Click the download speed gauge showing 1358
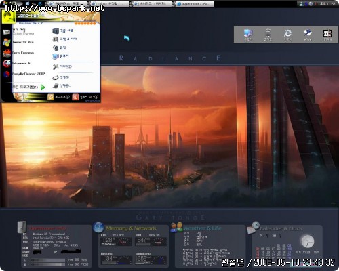 (151, 259)
